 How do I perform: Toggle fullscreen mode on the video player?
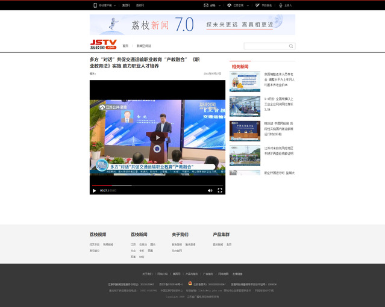(220, 190)
